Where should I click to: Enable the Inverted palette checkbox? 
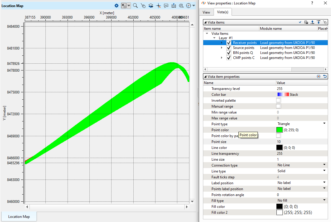tap(278, 101)
